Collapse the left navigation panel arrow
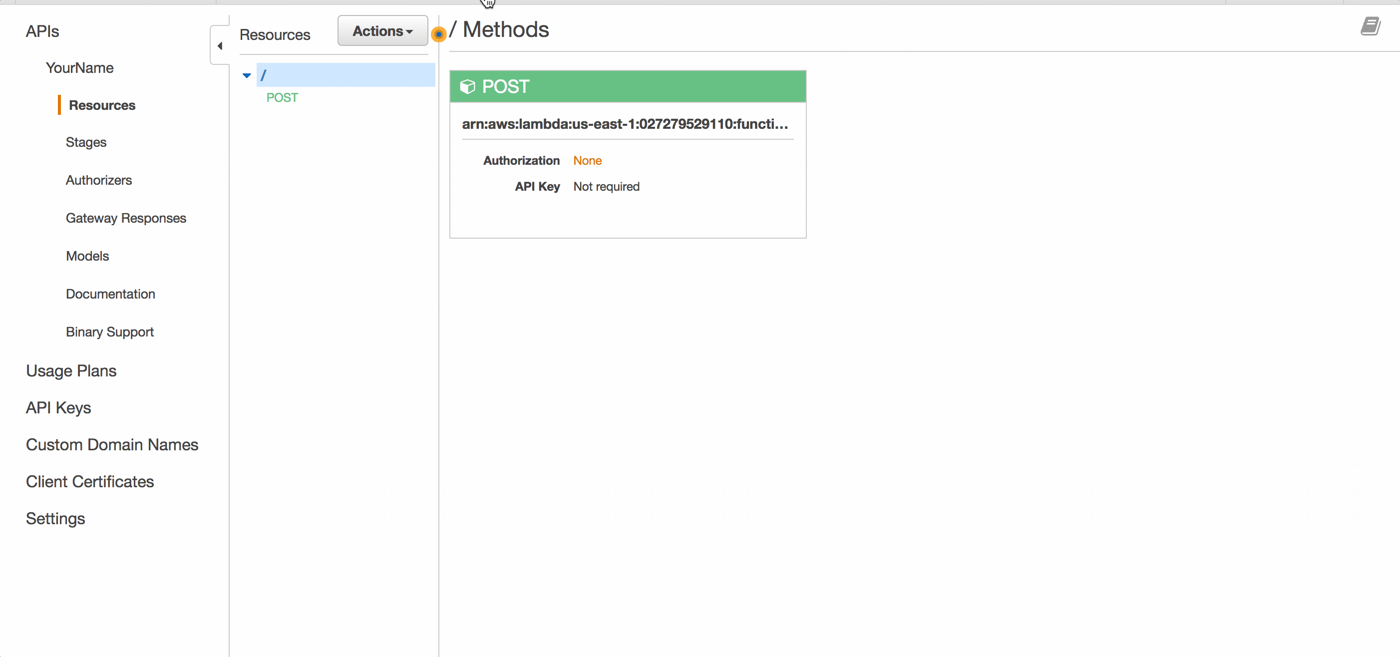 coord(220,45)
